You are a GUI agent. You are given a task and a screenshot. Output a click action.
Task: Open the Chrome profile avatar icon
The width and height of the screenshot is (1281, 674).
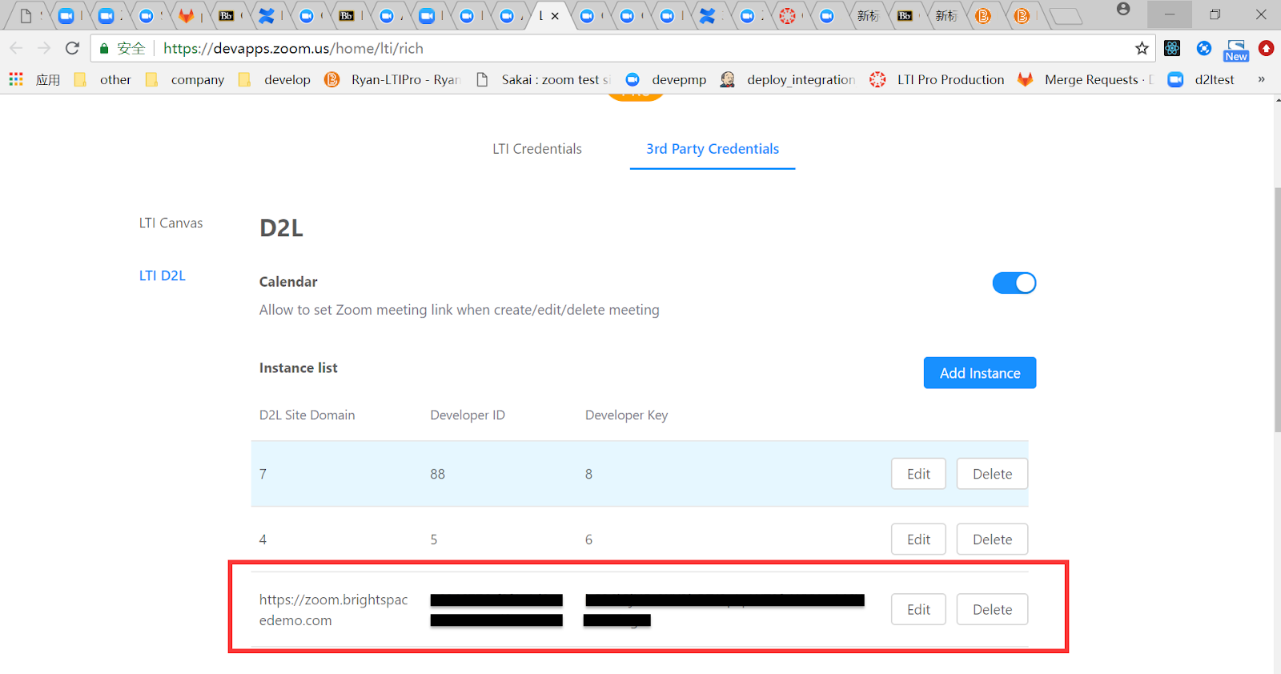[1123, 10]
